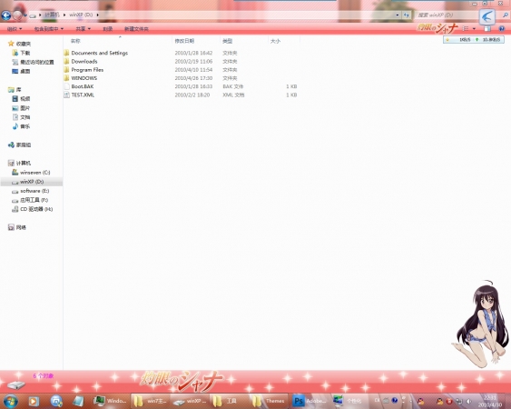Screen dimensions: 511x409
Task: Open the change view dropdown arrow
Action: click(x=474, y=29)
